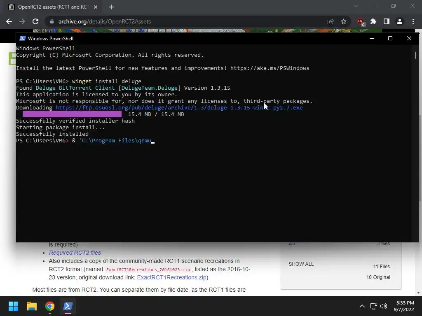The image size is (422, 316).
Task: Click 'Successfully installed' output line
Action: pos(52,134)
